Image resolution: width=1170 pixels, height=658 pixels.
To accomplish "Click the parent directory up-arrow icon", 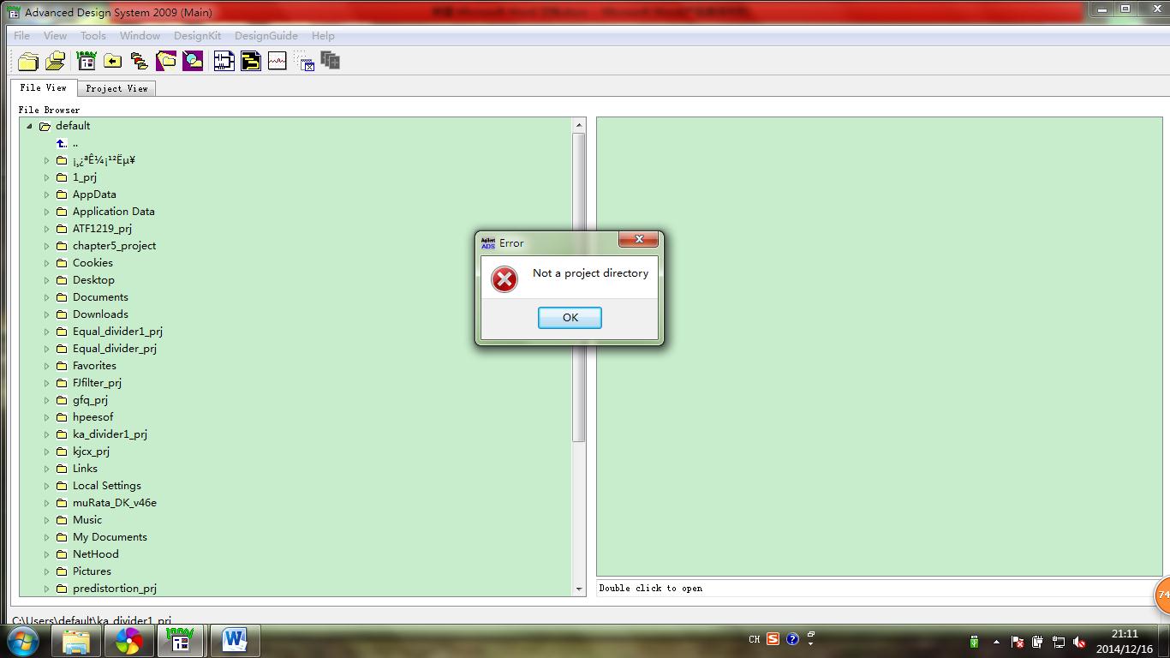I will pos(62,143).
